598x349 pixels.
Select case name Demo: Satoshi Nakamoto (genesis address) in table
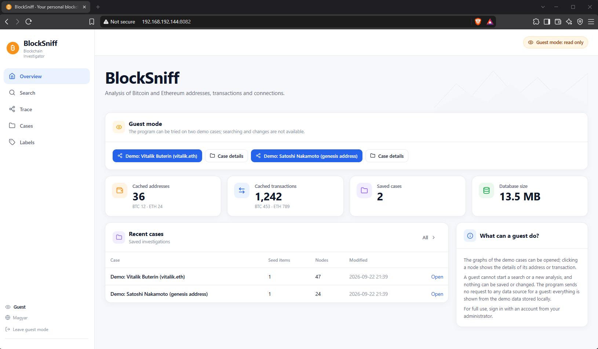click(x=159, y=294)
